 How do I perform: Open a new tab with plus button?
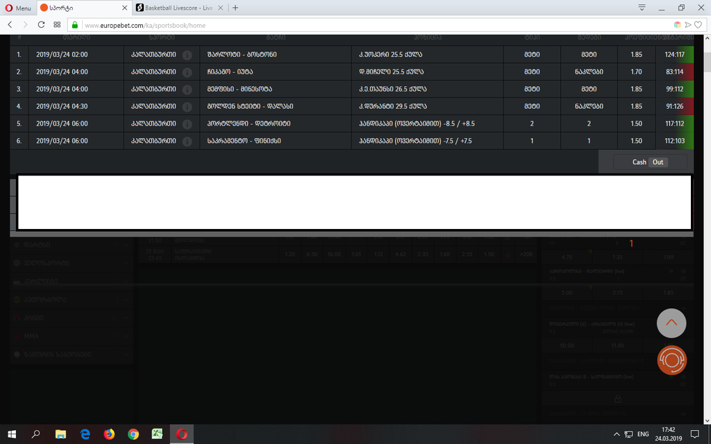tap(235, 8)
